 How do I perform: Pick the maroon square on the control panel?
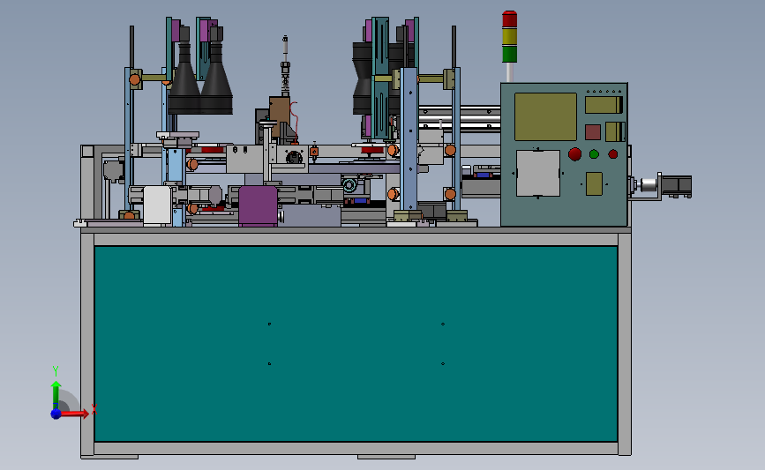point(593,132)
